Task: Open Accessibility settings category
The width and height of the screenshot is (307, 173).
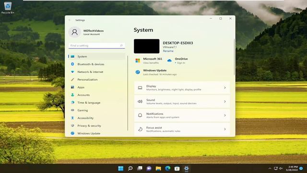Action: point(97,118)
